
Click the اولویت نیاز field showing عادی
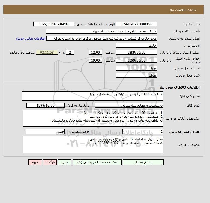pyautogui.click(x=136, y=45)
